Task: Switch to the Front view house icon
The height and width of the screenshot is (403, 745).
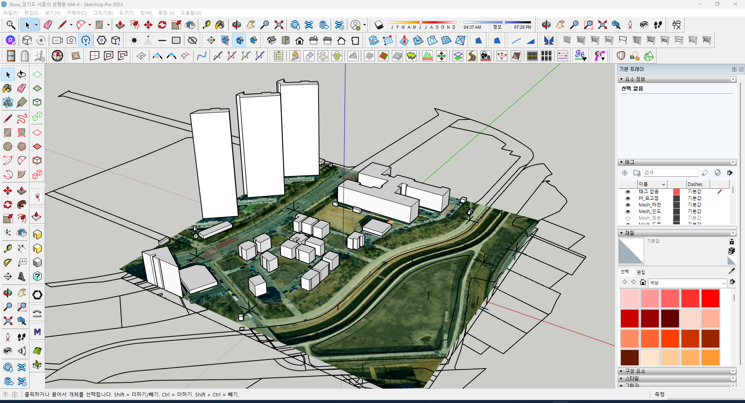Action: (x=300, y=40)
